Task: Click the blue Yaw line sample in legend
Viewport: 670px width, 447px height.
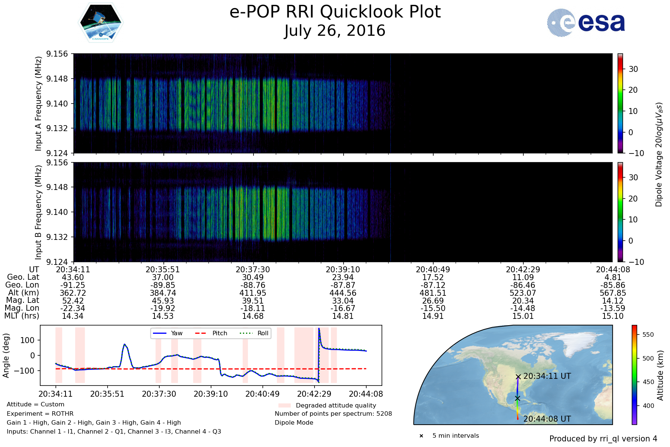Action: [160, 333]
